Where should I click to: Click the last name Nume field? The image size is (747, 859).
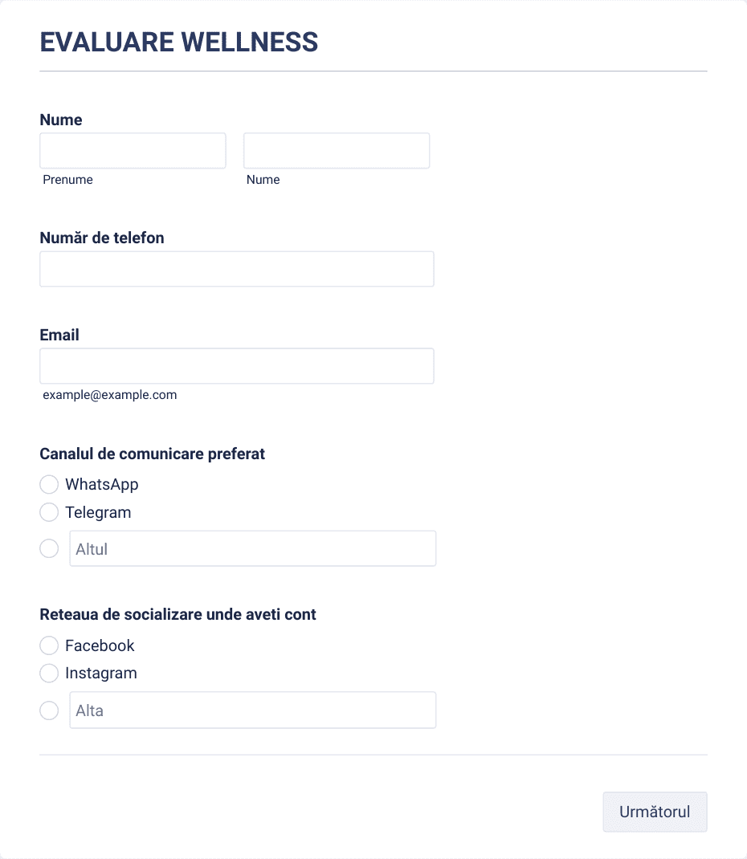[337, 151]
